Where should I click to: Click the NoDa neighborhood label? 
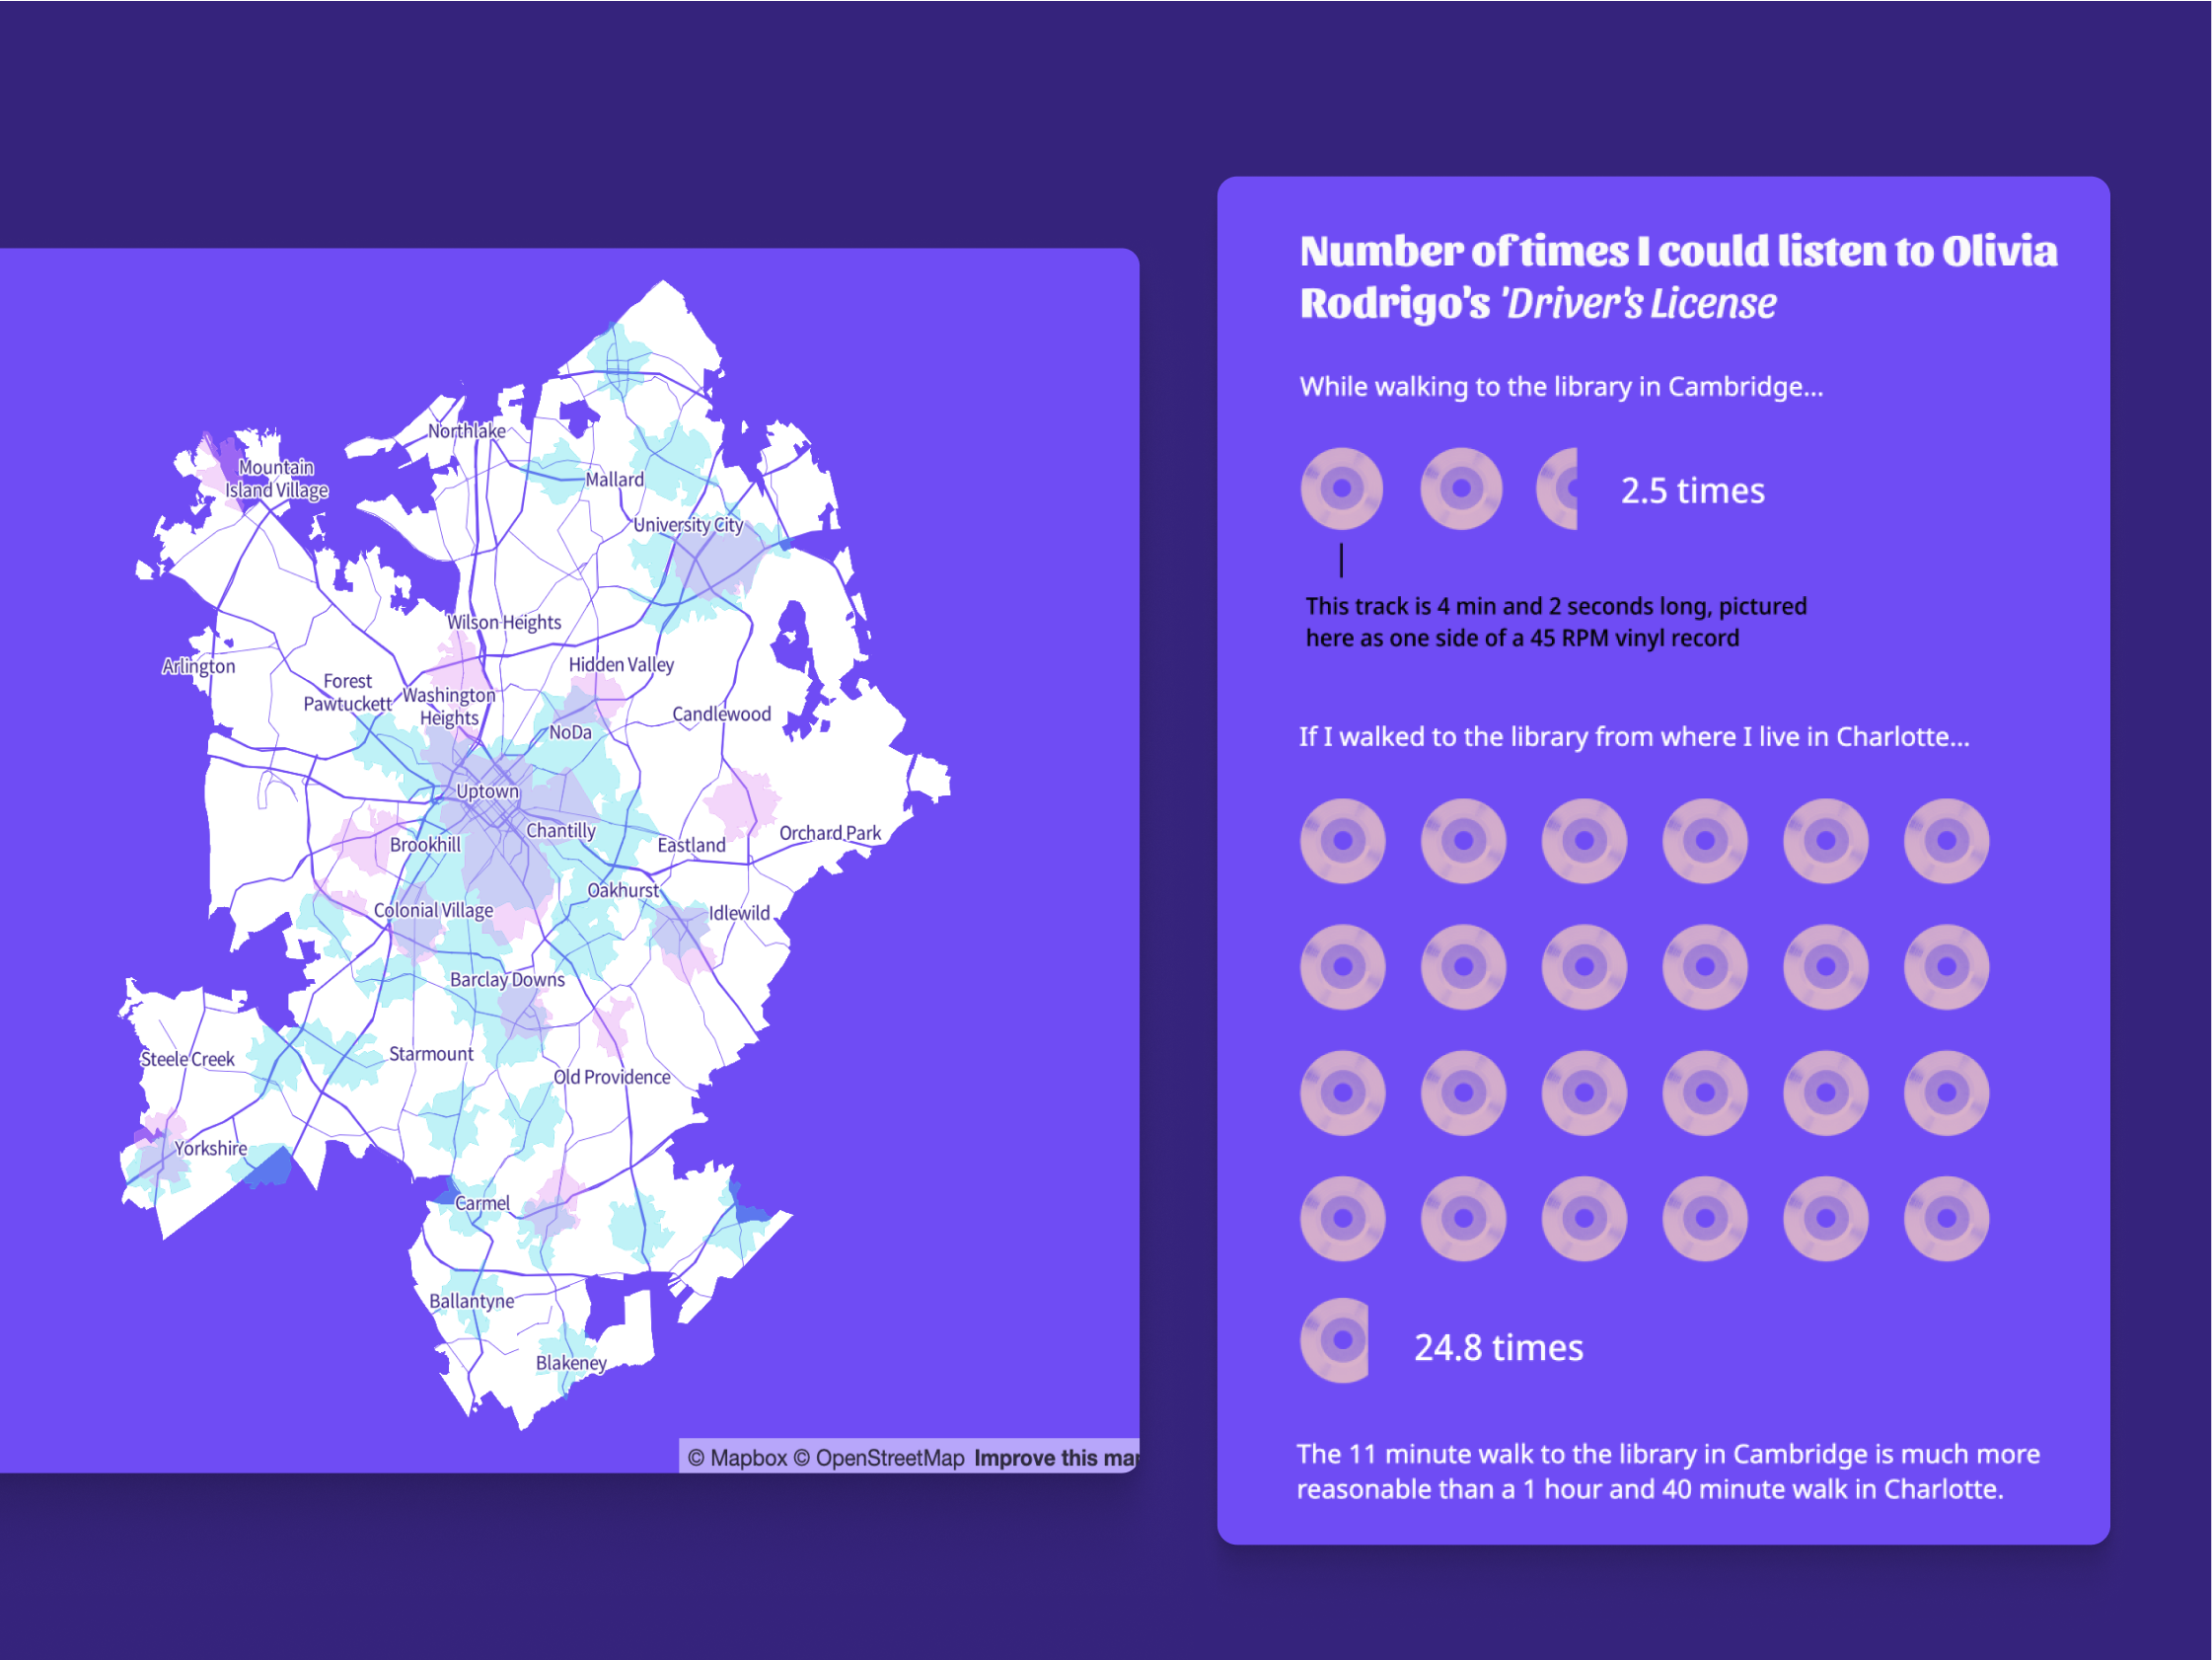coord(570,732)
